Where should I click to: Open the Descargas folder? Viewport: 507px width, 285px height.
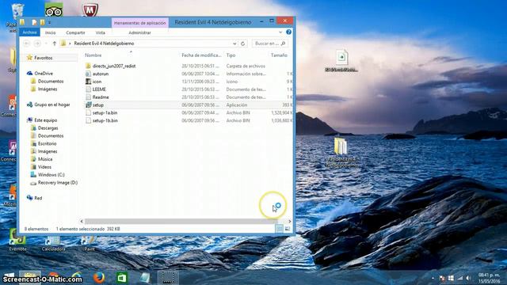coord(48,128)
